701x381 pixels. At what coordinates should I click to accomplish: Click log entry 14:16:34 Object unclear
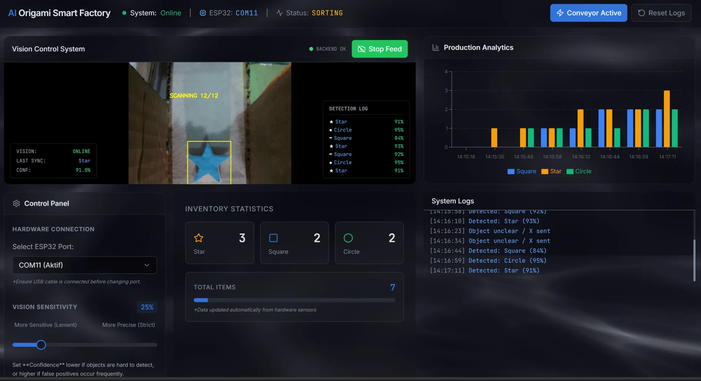coord(490,241)
